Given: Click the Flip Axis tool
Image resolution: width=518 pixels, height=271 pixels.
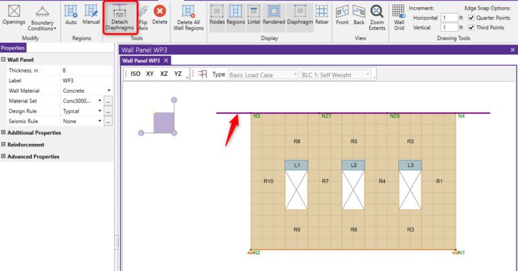Looking at the screenshot, I should point(142,16).
